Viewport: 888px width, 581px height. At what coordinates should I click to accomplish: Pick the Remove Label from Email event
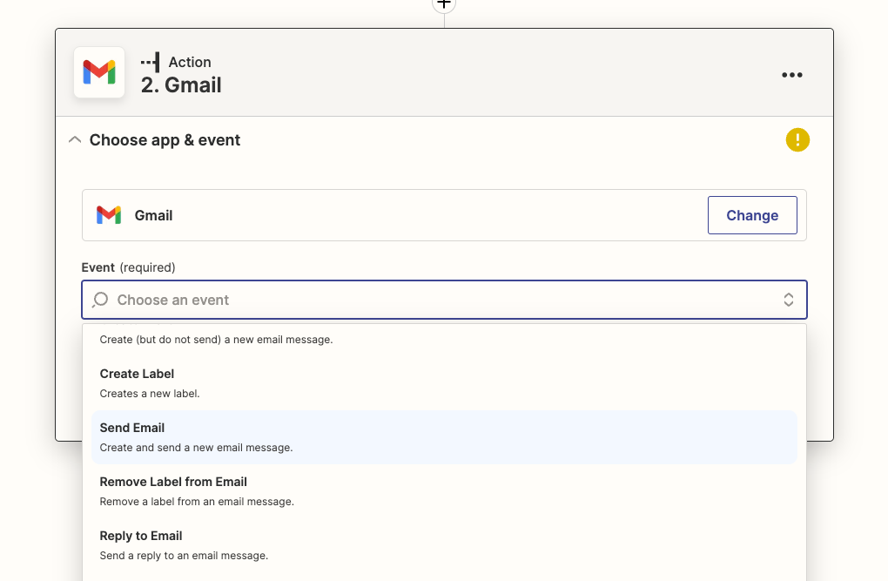coord(444,491)
